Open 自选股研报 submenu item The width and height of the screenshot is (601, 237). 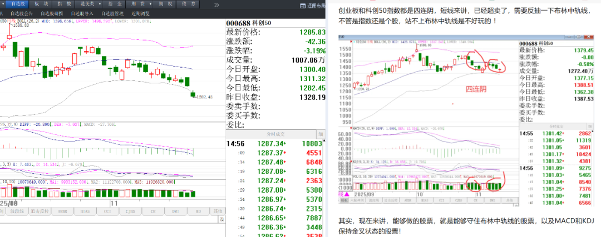pyautogui.click(x=52, y=13)
